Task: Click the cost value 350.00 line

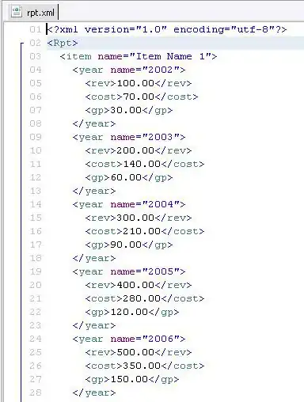Action: pos(145,366)
